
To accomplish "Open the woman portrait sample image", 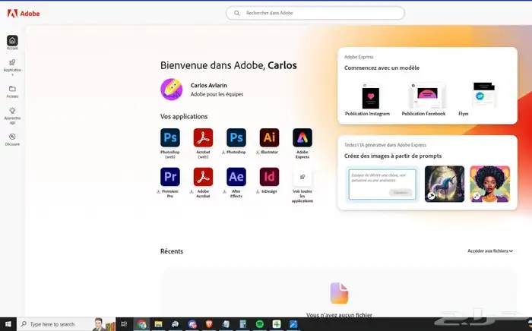I will [x=490, y=184].
